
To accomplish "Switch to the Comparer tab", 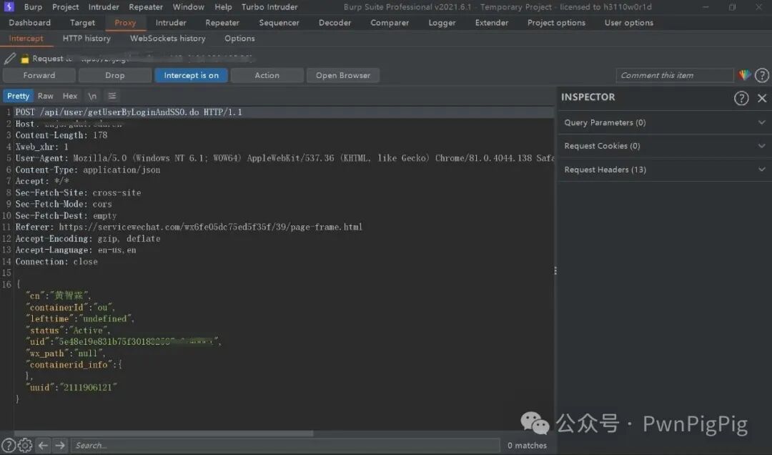I will coord(390,23).
